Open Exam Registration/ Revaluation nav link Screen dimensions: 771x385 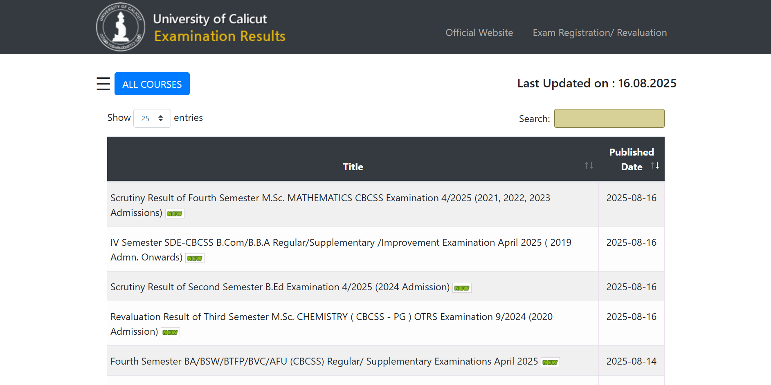pyautogui.click(x=600, y=33)
